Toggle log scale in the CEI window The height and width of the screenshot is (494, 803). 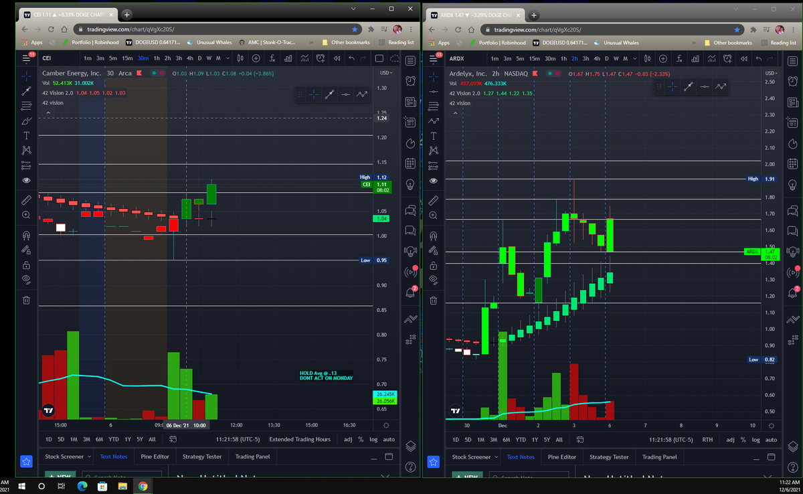[x=372, y=439]
